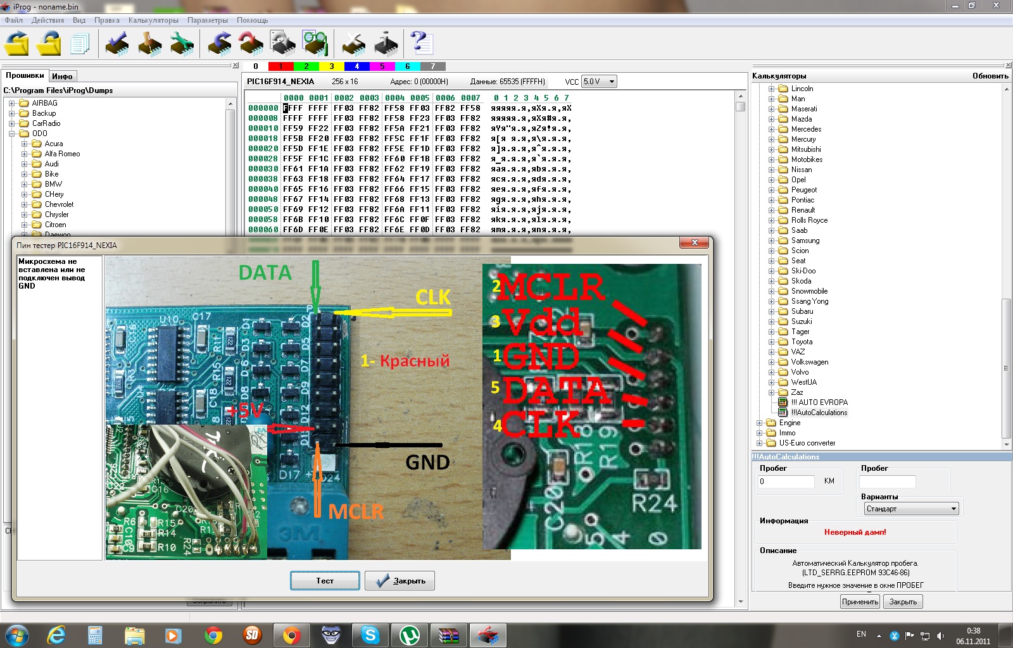1013x648 pixels.
Task: Switch to the Инфо tab
Action: tap(62, 76)
